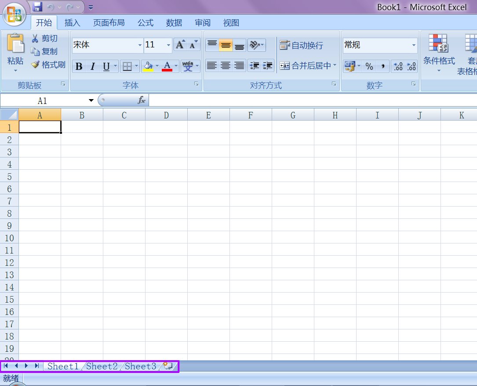Switch to Sheet2 tab
477x386 pixels.
[x=102, y=366]
